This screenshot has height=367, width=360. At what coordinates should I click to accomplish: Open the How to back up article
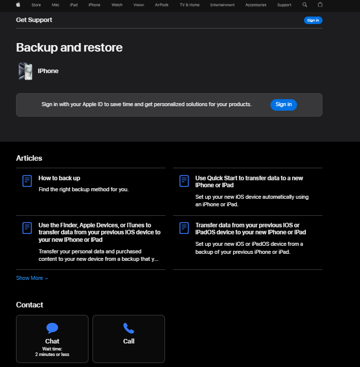click(59, 178)
